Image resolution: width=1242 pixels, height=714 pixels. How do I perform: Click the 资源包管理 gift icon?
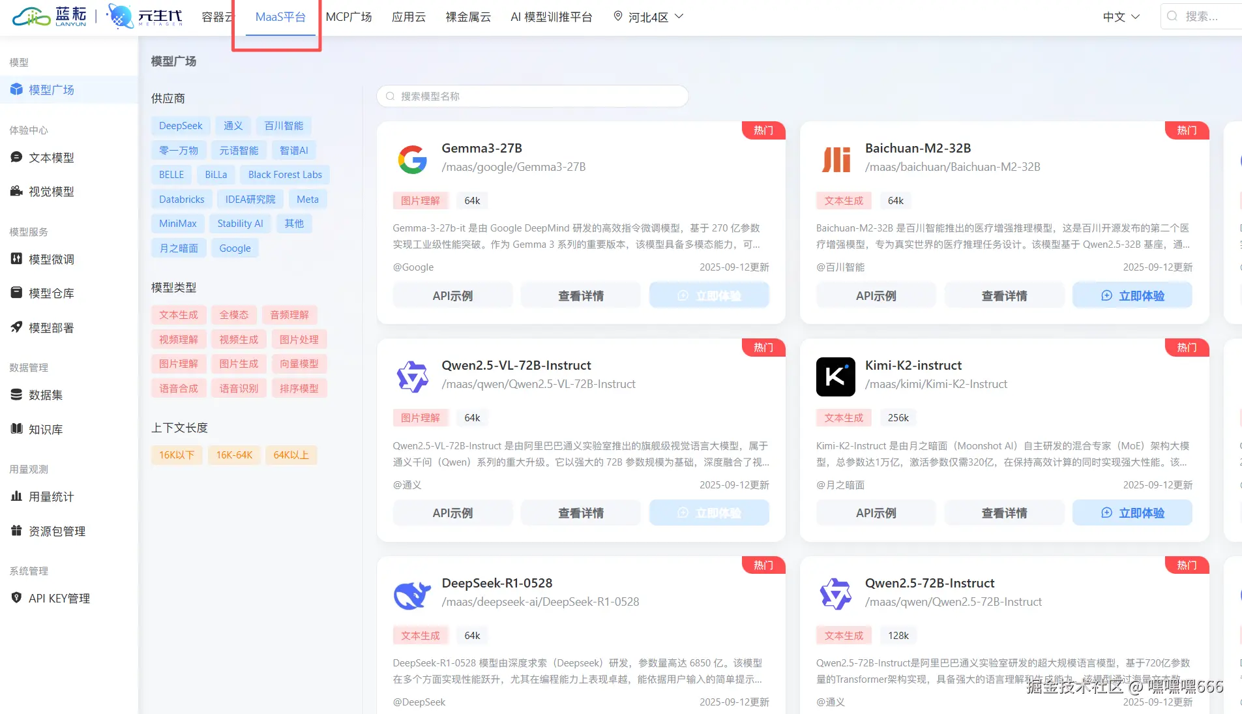pyautogui.click(x=16, y=531)
